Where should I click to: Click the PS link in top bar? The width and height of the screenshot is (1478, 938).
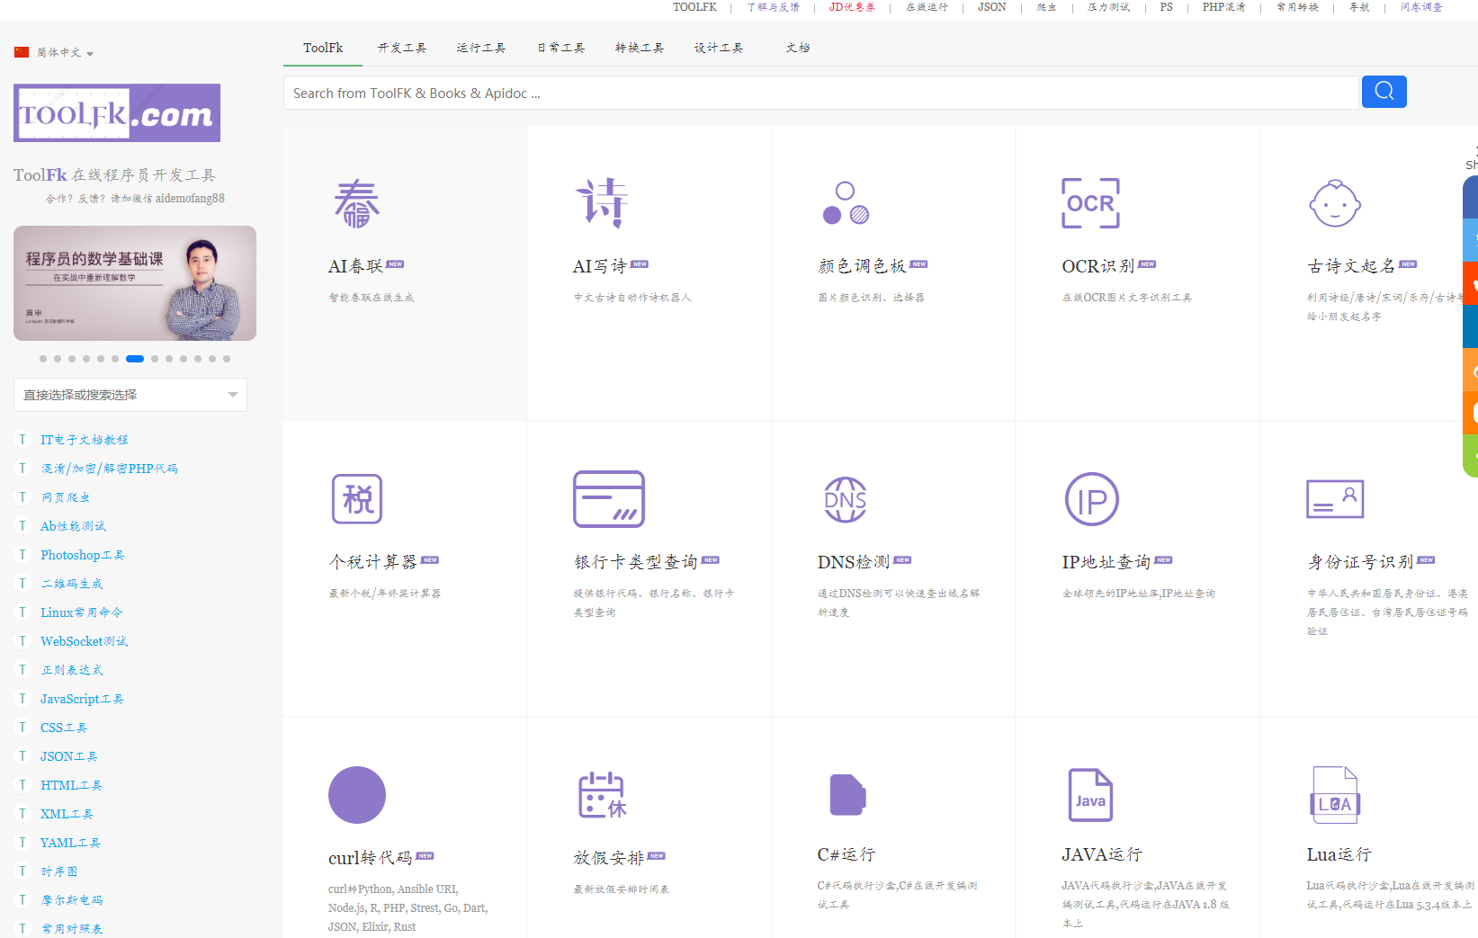[1167, 7]
